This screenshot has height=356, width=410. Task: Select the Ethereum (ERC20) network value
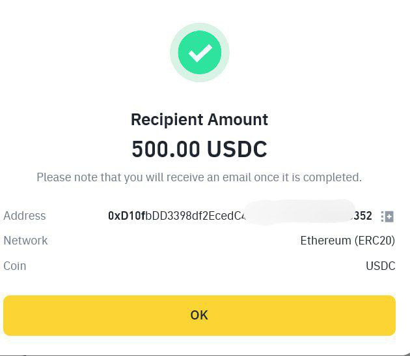(x=348, y=241)
